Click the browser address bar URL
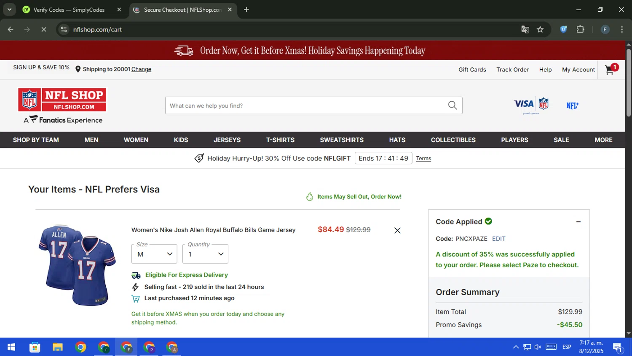 pos(97,29)
